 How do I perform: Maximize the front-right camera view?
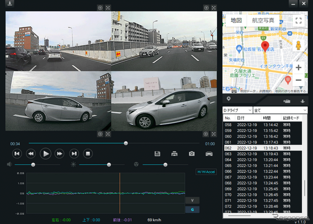click(x=214, y=8)
